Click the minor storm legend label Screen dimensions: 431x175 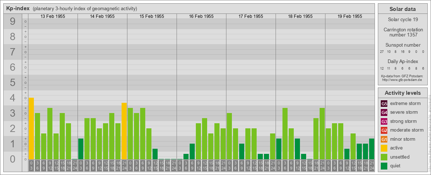(403, 139)
